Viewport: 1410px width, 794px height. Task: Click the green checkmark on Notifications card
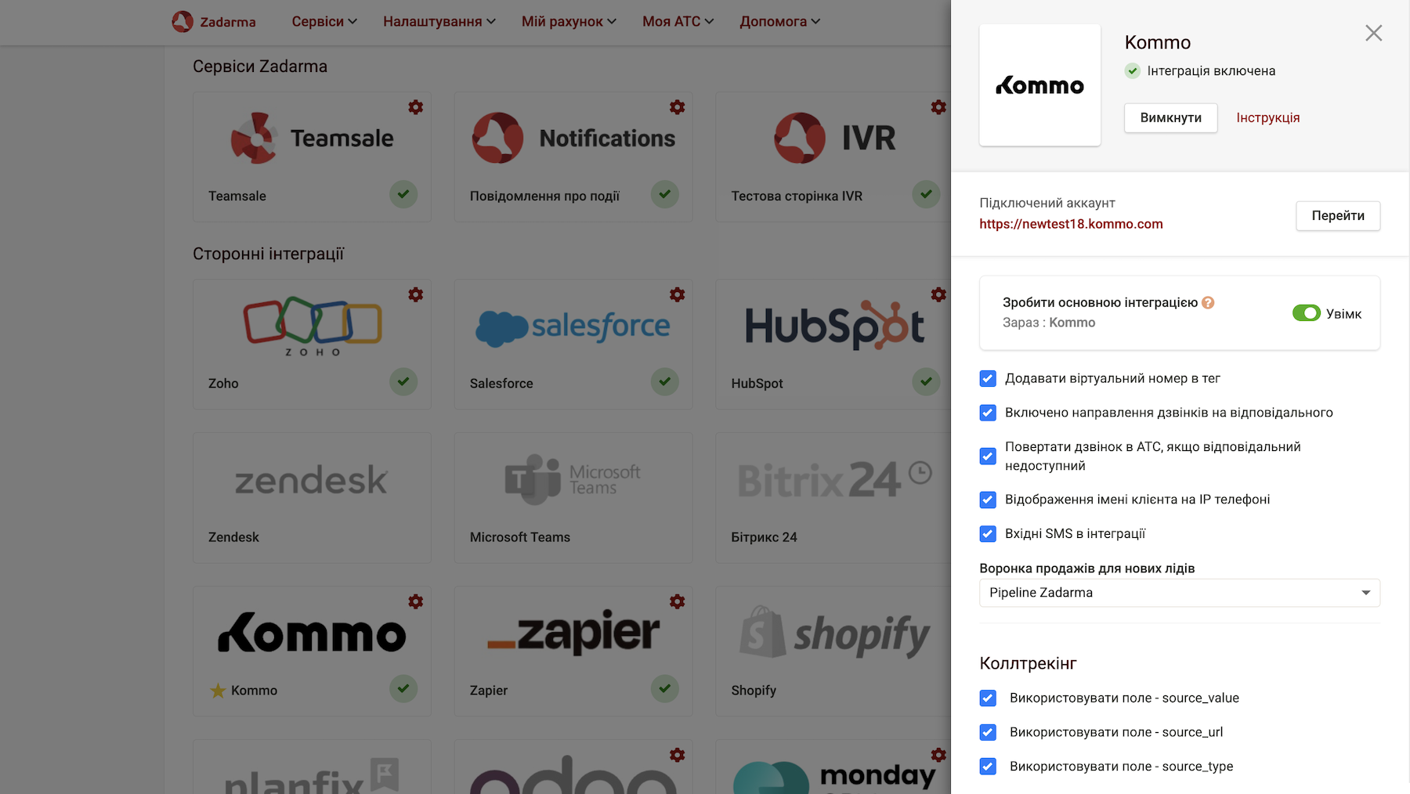point(665,194)
